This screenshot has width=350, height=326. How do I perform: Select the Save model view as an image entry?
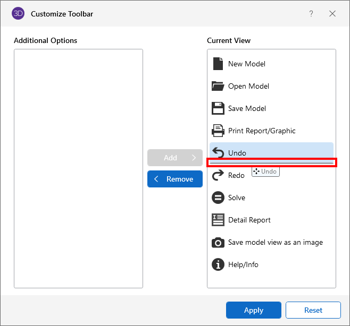[x=275, y=242]
